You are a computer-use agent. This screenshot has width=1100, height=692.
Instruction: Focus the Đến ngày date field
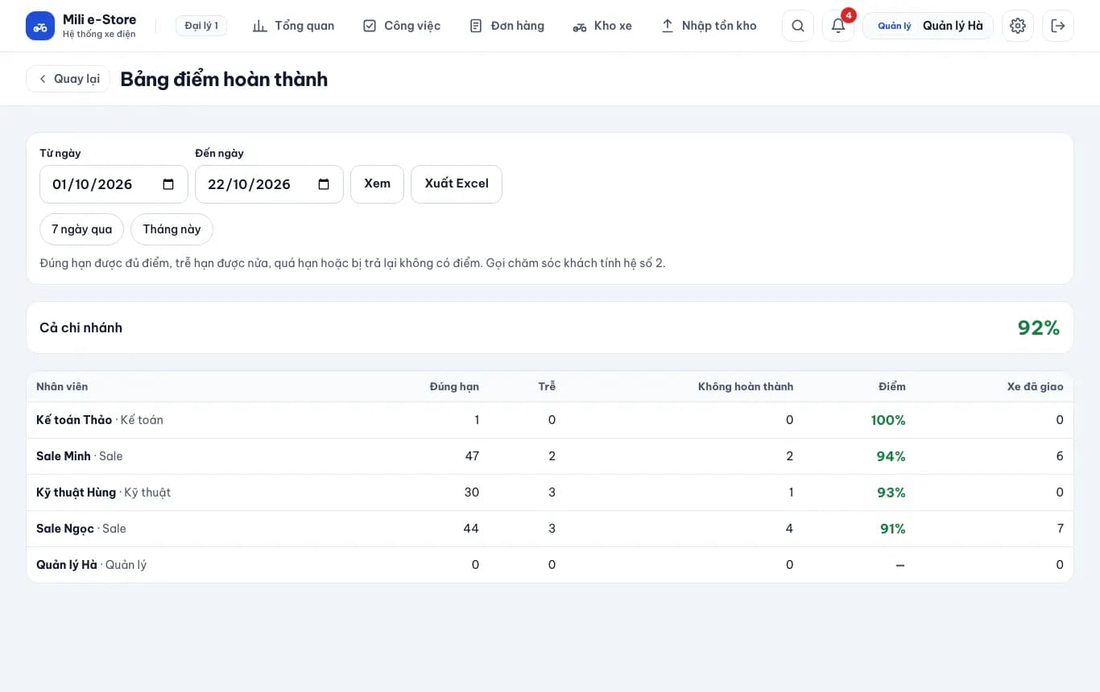click(269, 184)
